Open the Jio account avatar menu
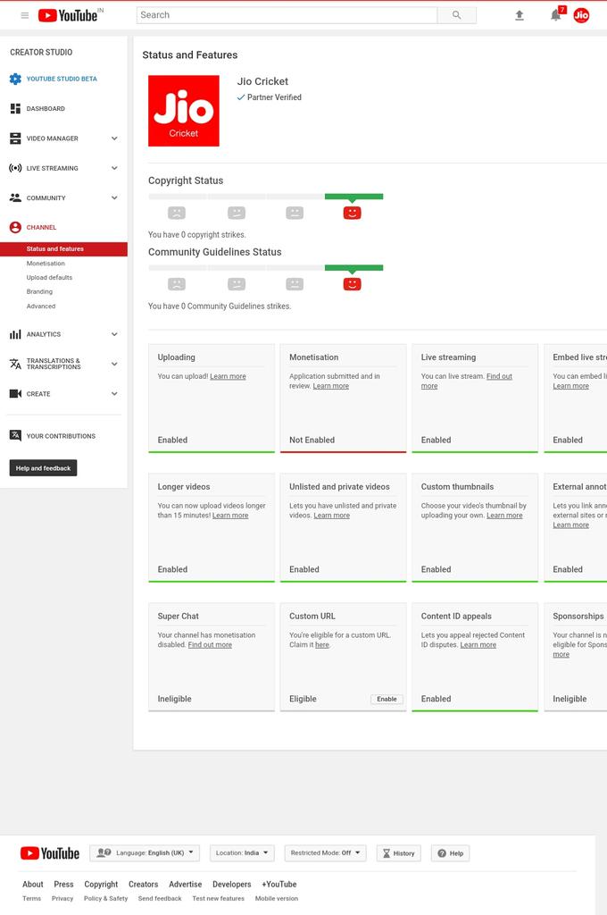 coord(581,15)
